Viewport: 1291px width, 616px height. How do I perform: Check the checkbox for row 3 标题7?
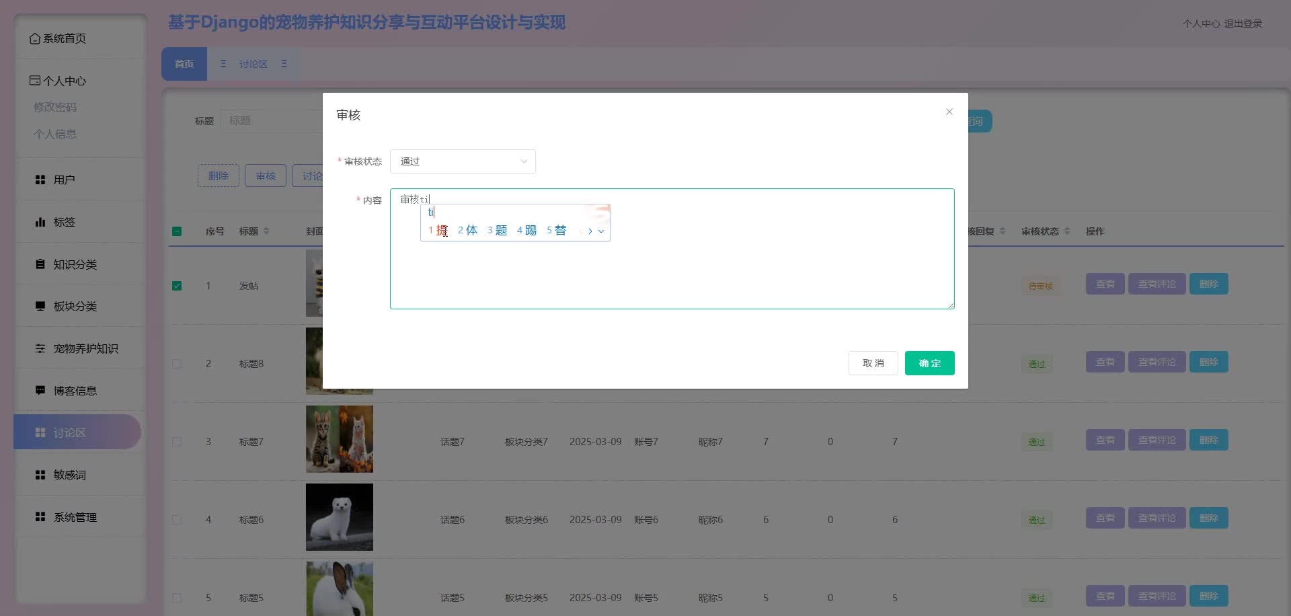(x=177, y=442)
